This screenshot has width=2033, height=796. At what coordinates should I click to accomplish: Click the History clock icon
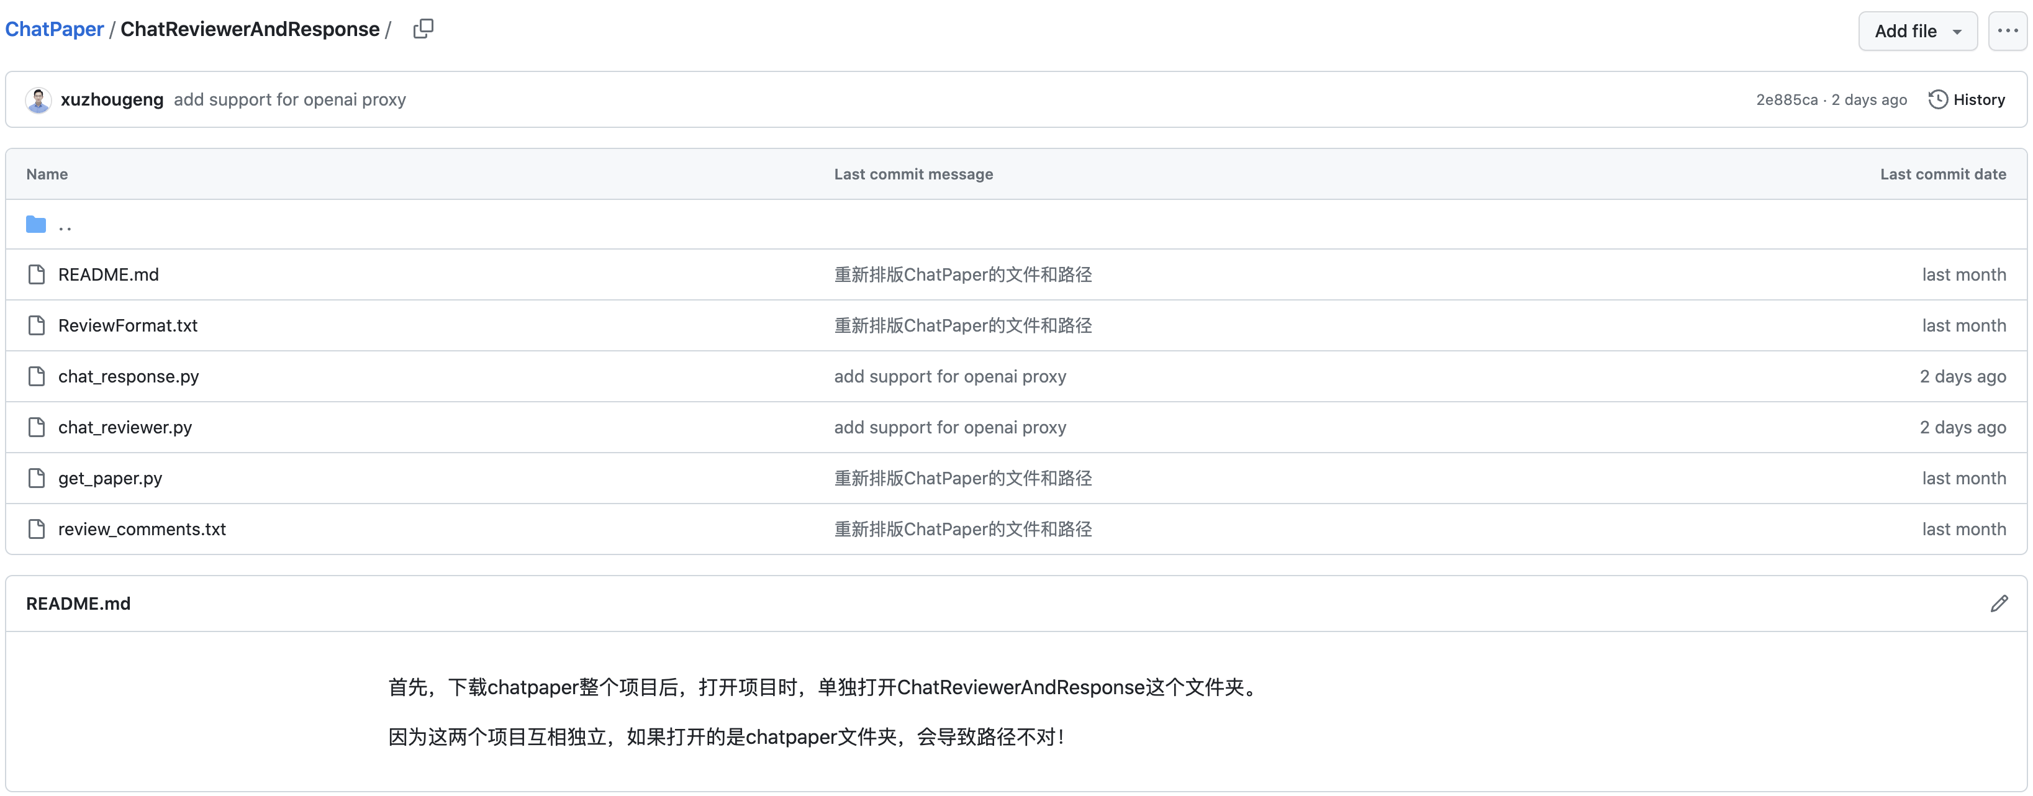tap(1937, 99)
